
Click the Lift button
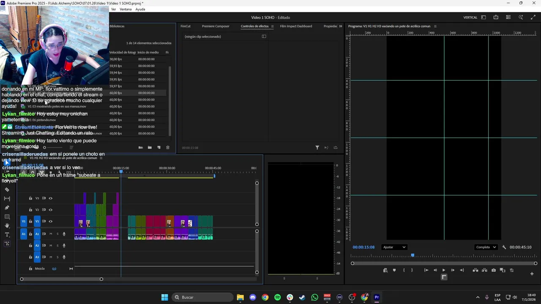475,270
